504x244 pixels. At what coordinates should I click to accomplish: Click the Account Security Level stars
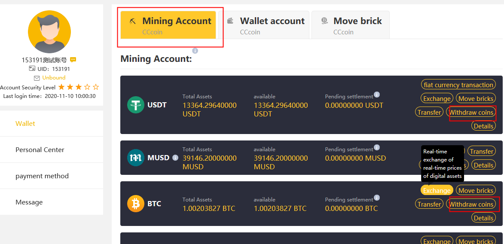[x=79, y=87]
